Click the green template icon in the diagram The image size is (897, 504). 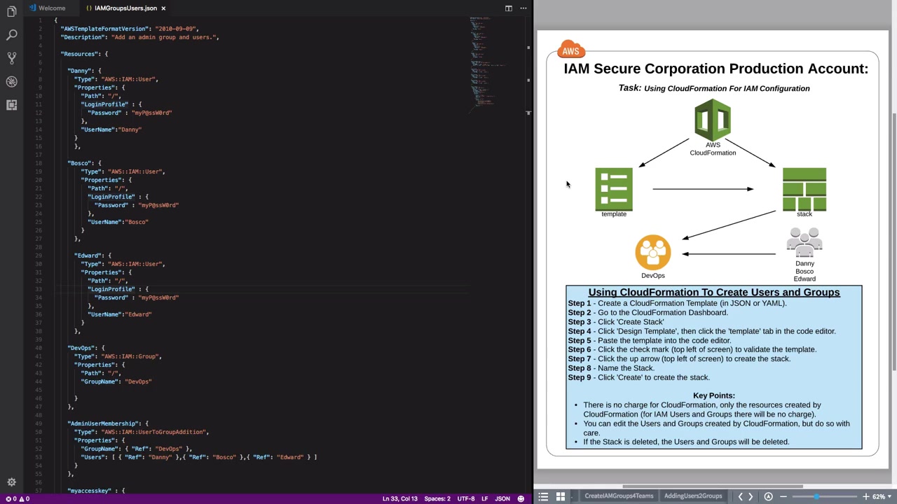pos(614,189)
